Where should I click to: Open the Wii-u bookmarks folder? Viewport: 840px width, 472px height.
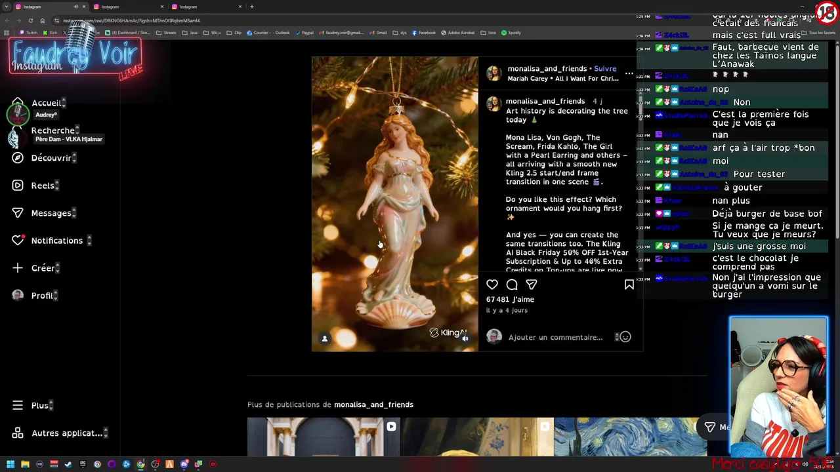tap(212, 33)
